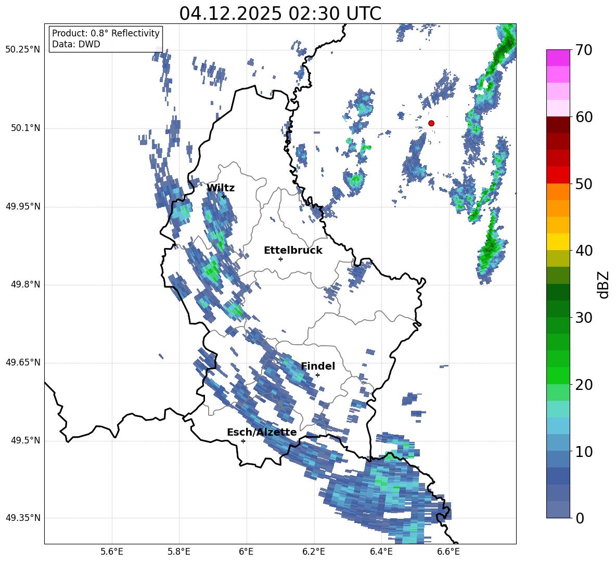The image size is (616, 562).
Task: Click the colorbar tick label 70
Action: 584,50
